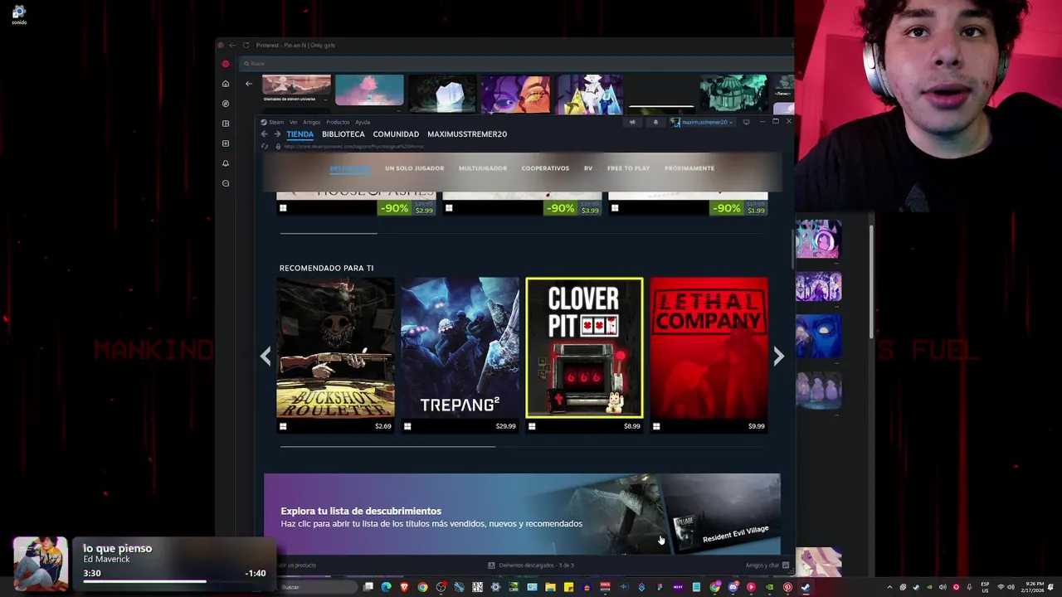Open Steam notifications bell

[655, 122]
